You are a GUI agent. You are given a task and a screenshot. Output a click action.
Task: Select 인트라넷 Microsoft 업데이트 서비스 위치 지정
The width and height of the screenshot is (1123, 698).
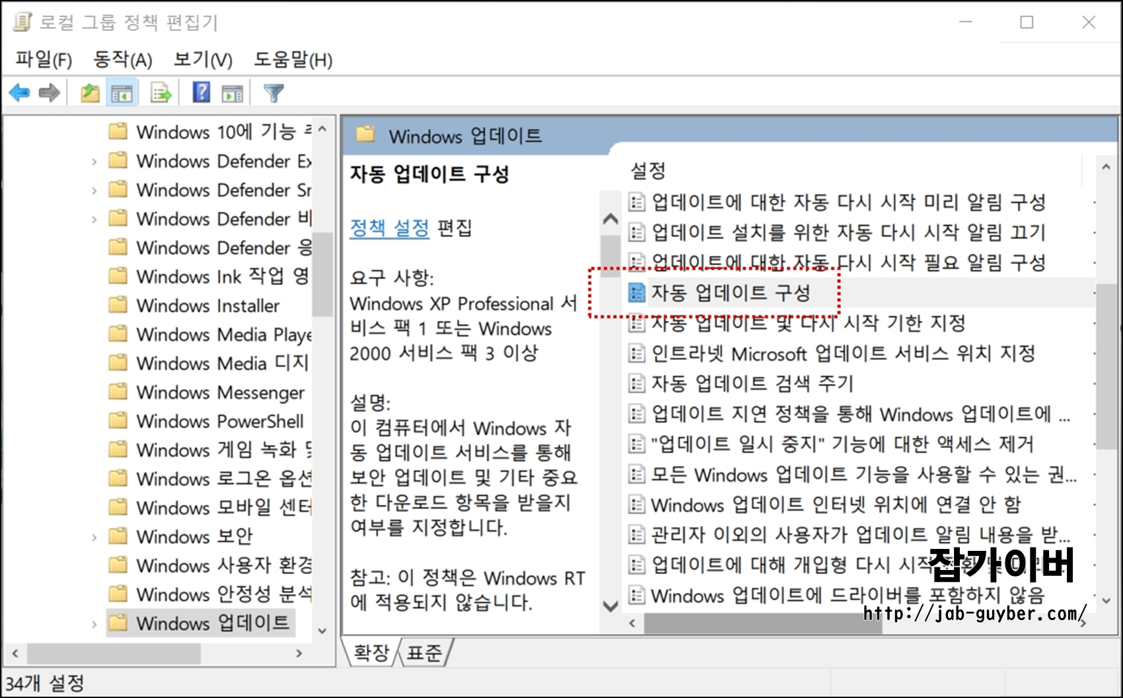coord(832,353)
